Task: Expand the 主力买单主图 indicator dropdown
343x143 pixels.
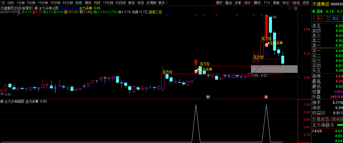Action: (x=36, y=8)
